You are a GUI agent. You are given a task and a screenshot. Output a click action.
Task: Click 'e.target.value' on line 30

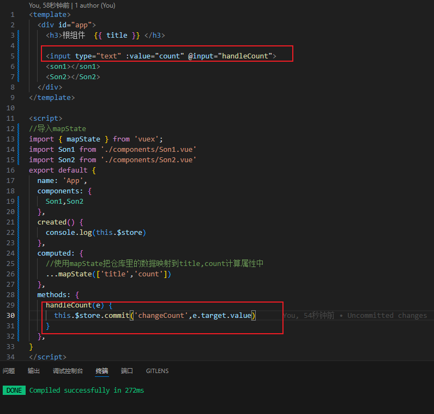point(222,315)
